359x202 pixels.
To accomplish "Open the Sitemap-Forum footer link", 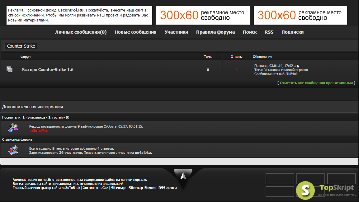I will [x=142, y=188].
